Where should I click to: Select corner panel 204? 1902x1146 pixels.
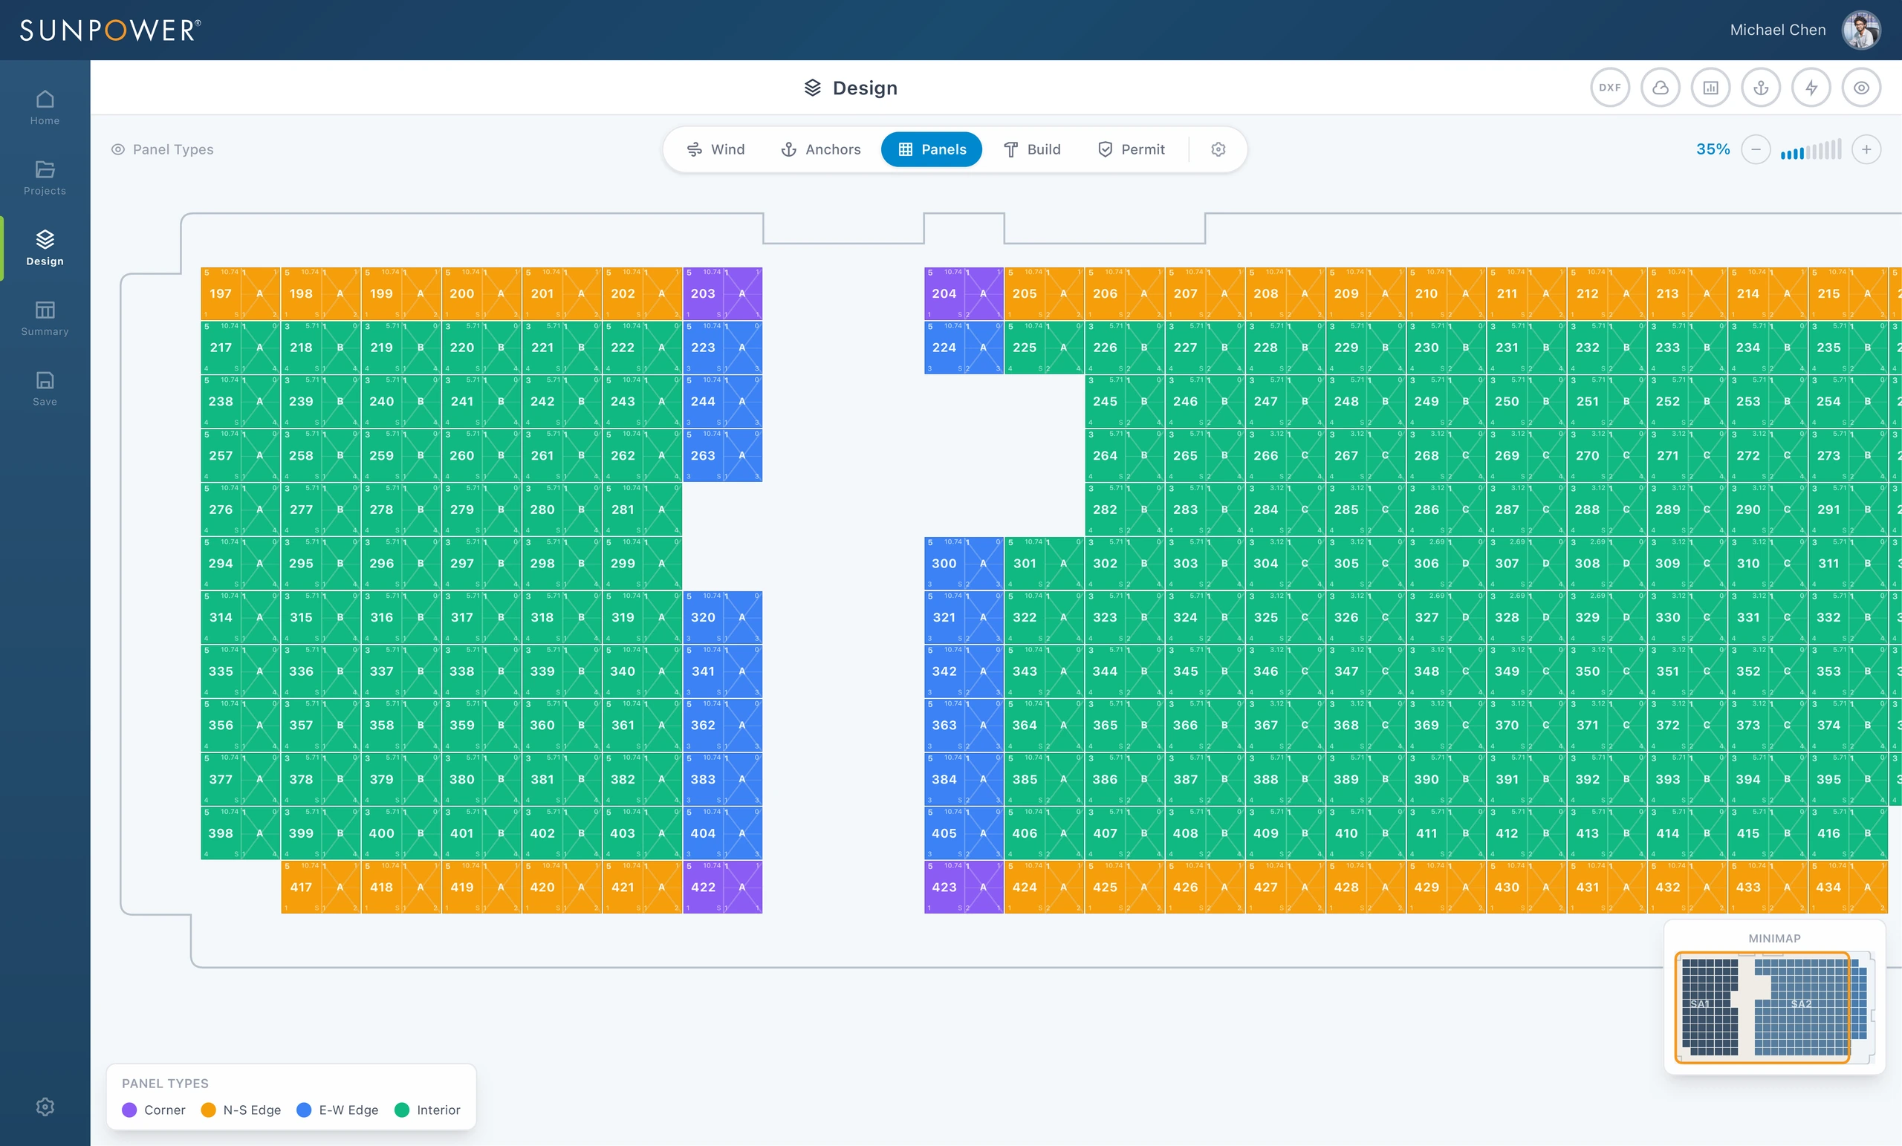tap(964, 293)
